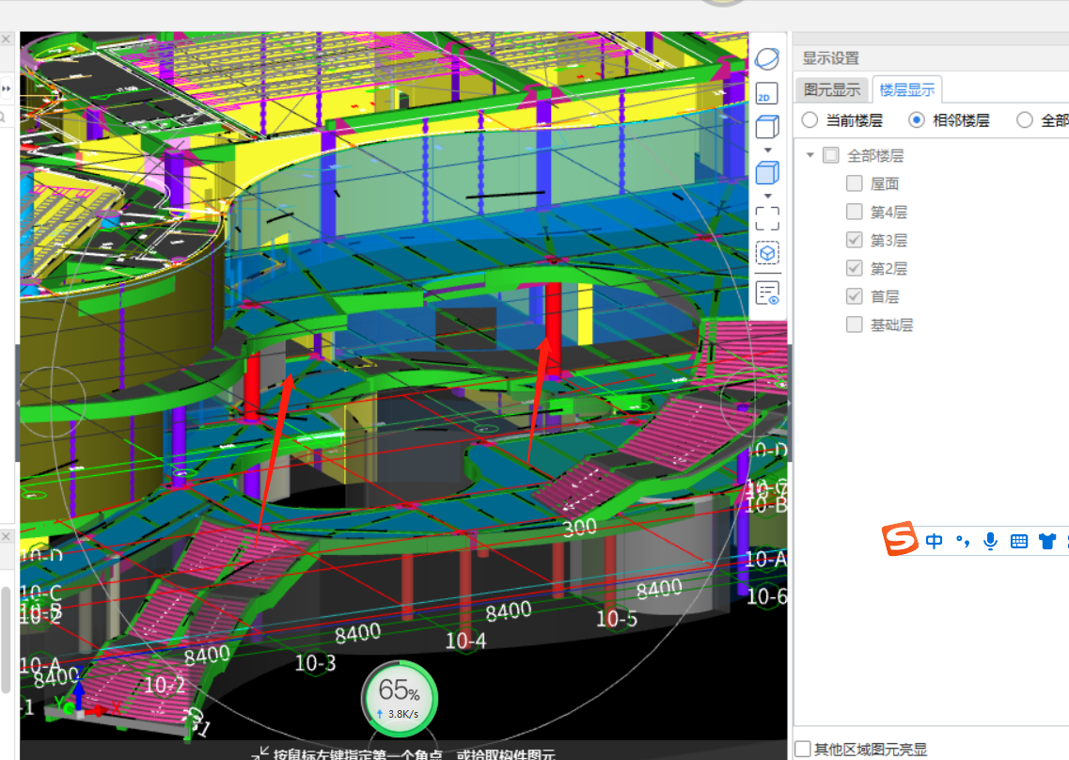The width and height of the screenshot is (1069, 760).
Task: Click the 屋面 floor label
Action: click(884, 183)
